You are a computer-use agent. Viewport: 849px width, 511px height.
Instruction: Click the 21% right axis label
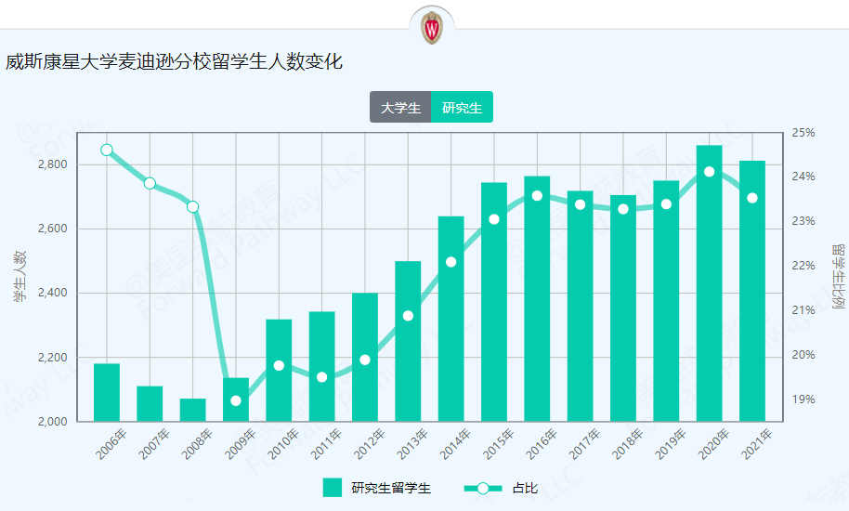803,310
